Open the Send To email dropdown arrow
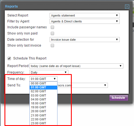This screenshot has height=126, width=134. pyautogui.click(x=105, y=85)
